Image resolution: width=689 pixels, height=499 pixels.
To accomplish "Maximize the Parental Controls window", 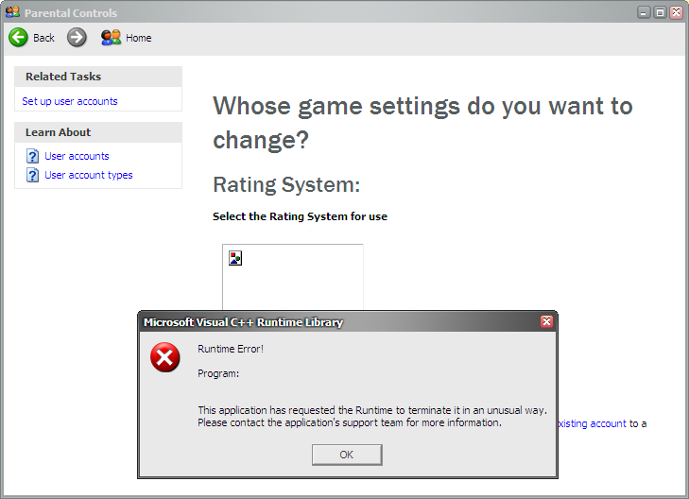I will pyautogui.click(x=660, y=12).
